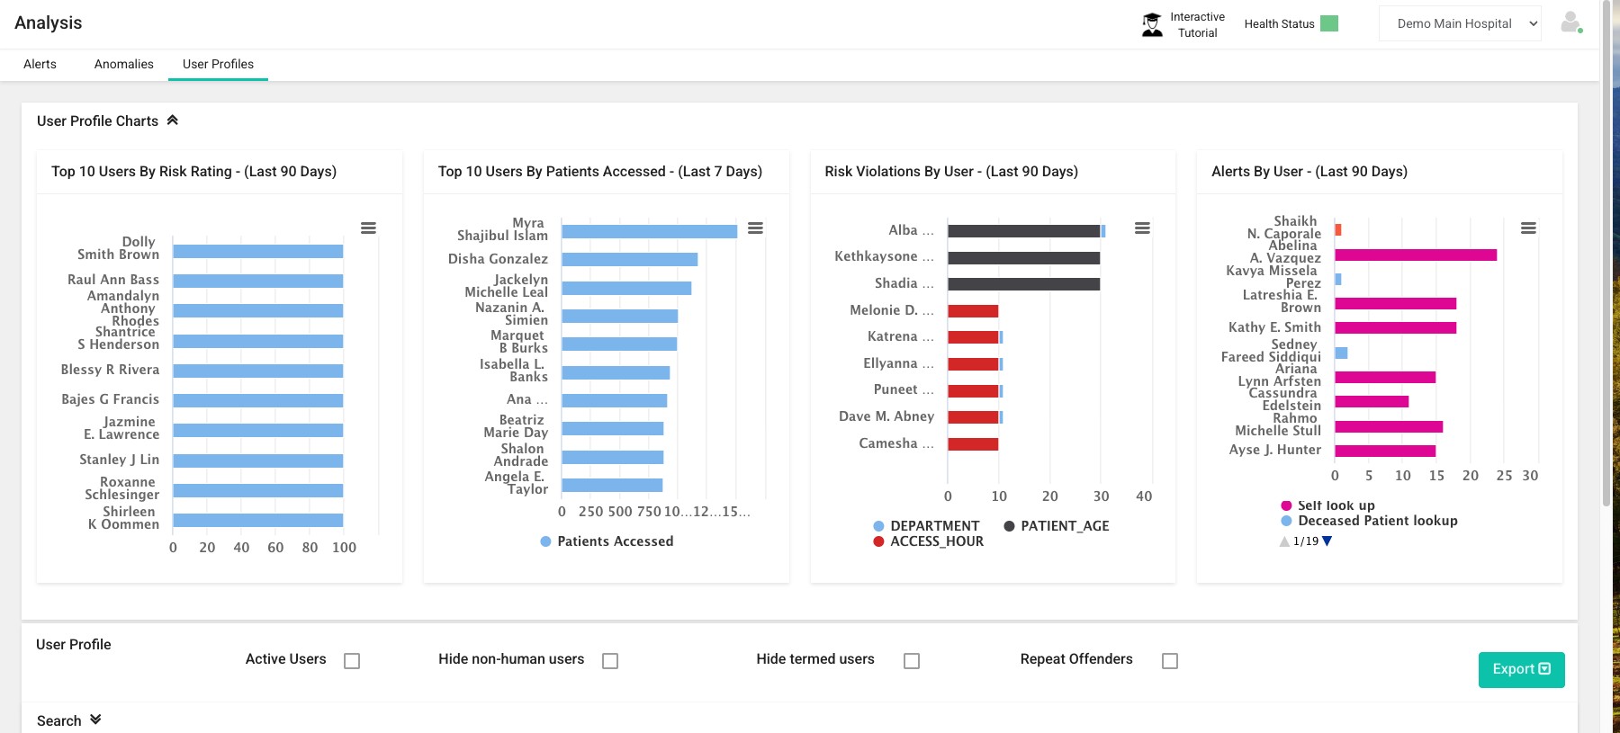Viewport: 1620px width, 733px height.
Task: Click the Analysis page heading
Action: click(x=49, y=22)
